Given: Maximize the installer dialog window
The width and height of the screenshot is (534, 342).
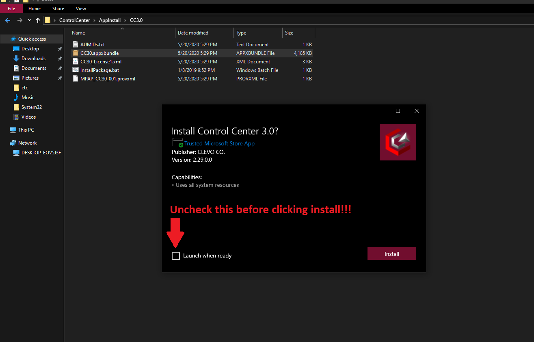Looking at the screenshot, I should [398, 111].
